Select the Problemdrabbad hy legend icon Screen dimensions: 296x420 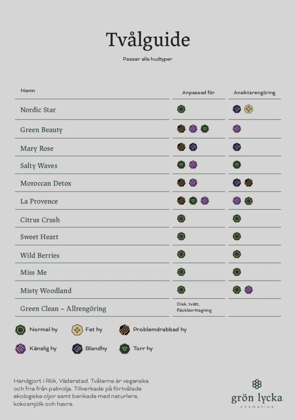(124, 329)
